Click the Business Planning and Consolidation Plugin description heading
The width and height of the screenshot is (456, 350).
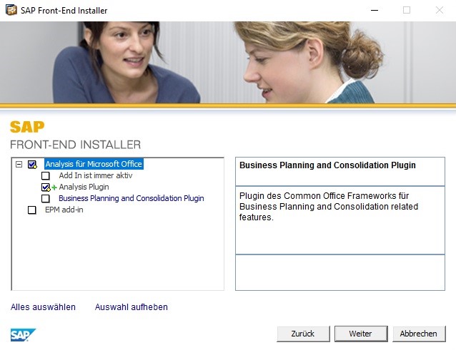tap(327, 165)
